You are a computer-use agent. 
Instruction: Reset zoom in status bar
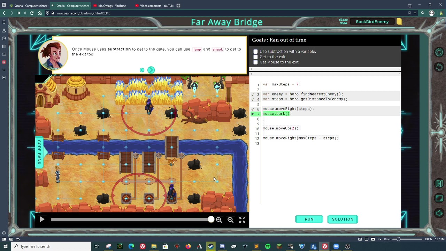pyautogui.click(x=387, y=239)
